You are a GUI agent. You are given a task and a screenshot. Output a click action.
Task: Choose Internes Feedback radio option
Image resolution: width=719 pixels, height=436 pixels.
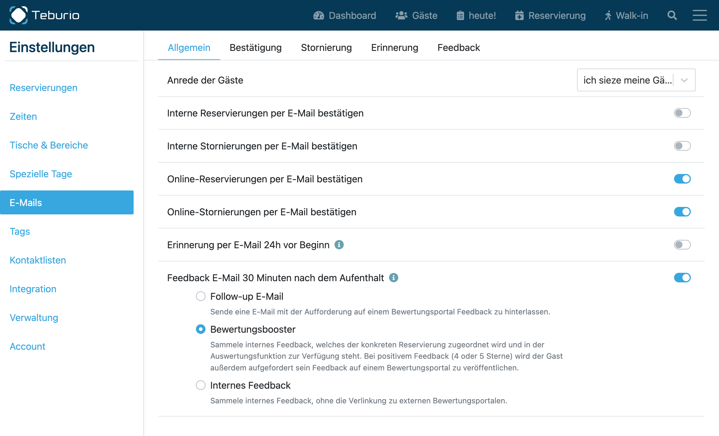coord(201,385)
